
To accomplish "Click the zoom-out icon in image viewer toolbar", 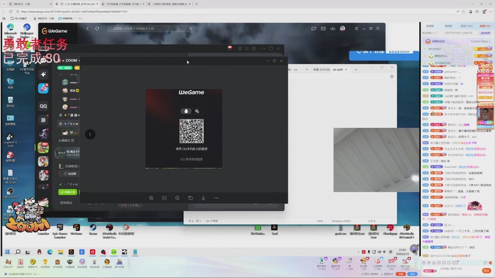I will (x=177, y=198).
